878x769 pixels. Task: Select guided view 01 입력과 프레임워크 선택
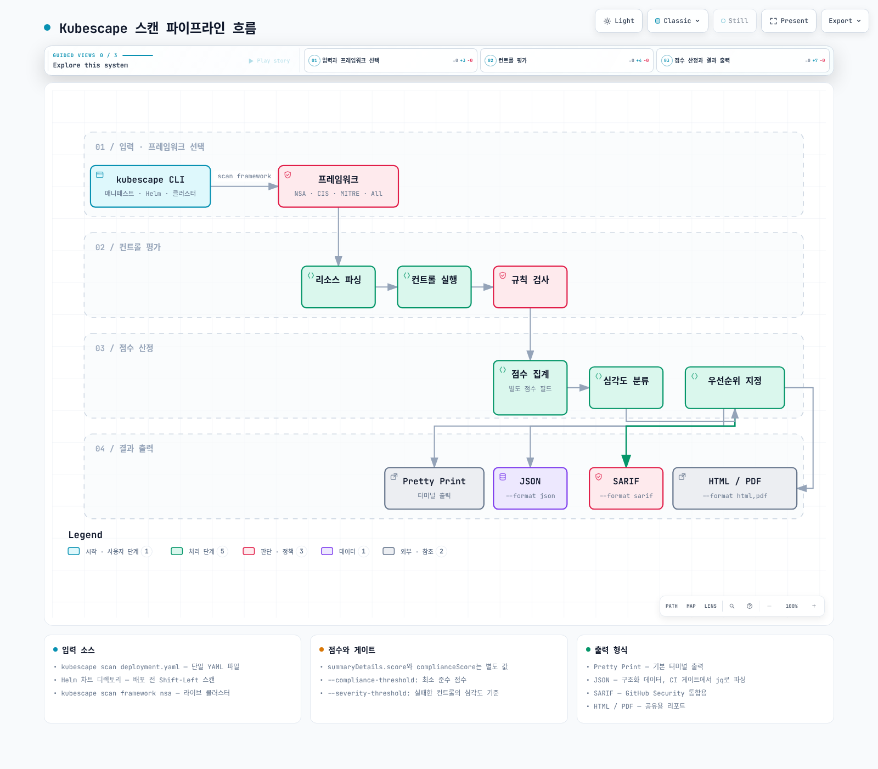(x=391, y=60)
